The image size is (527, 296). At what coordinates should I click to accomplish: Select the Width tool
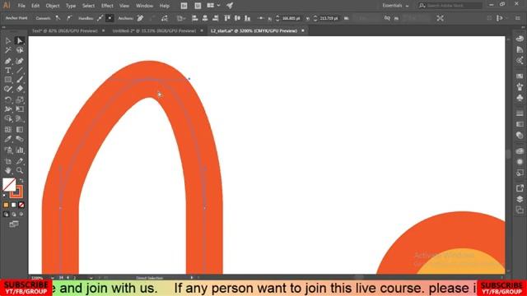8,109
